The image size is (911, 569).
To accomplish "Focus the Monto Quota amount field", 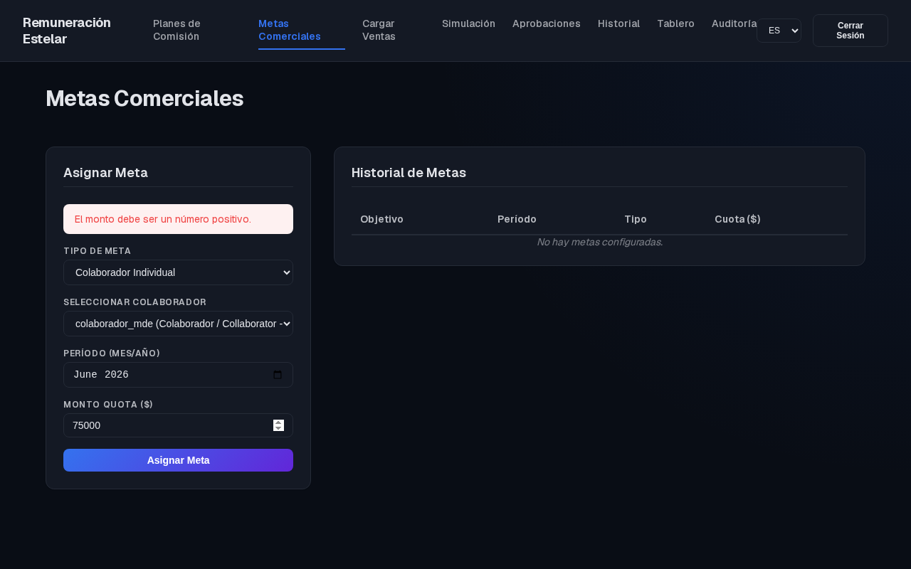I will pyautogui.click(x=178, y=425).
